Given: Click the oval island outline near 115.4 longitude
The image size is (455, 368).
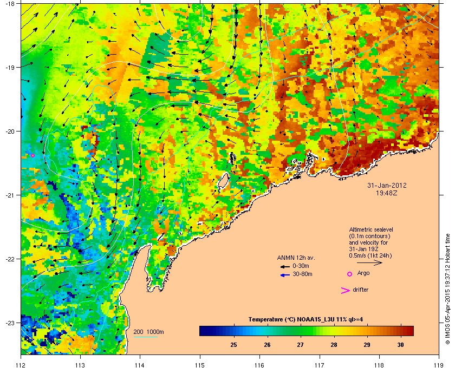Looking at the screenshot, I should coord(223,180).
